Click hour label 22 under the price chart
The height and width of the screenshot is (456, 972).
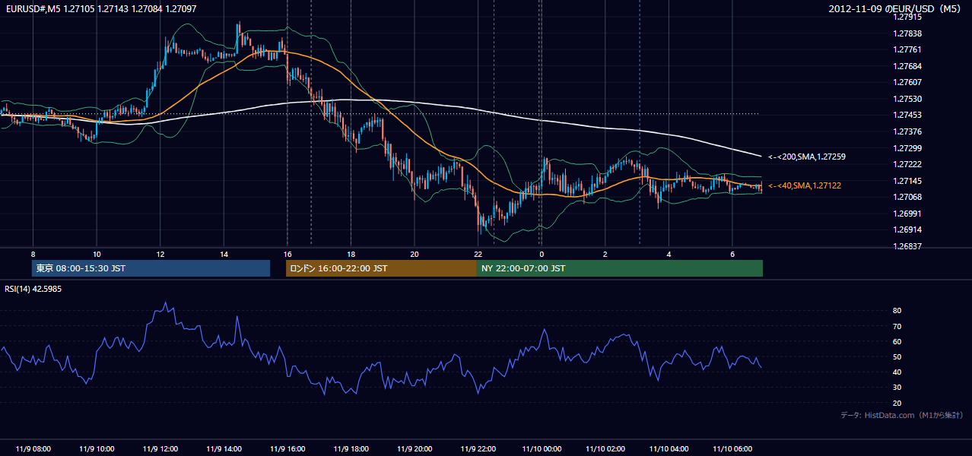pyautogui.click(x=478, y=253)
